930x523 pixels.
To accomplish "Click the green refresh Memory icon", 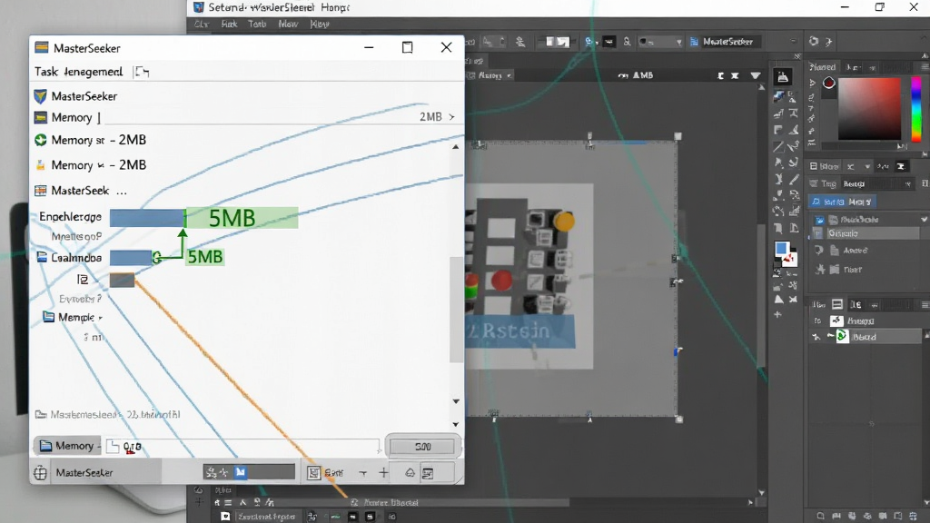I will 40,140.
